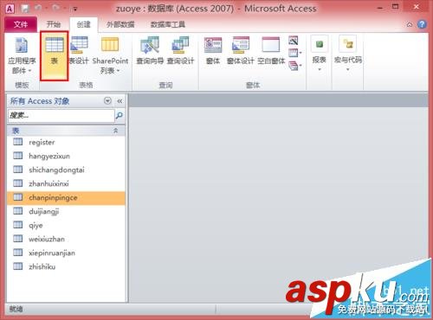The width and height of the screenshot is (433, 320).
Task: Open the More Forms dropdown
Action: click(294, 66)
